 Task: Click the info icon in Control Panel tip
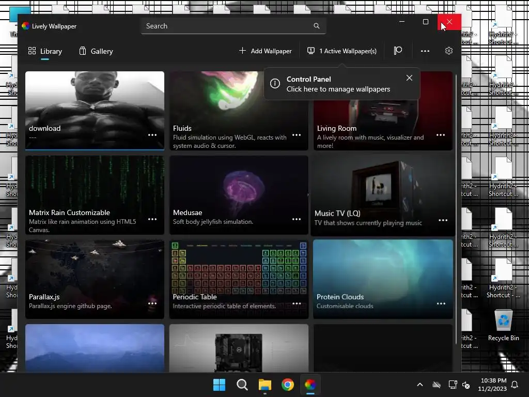(x=275, y=83)
